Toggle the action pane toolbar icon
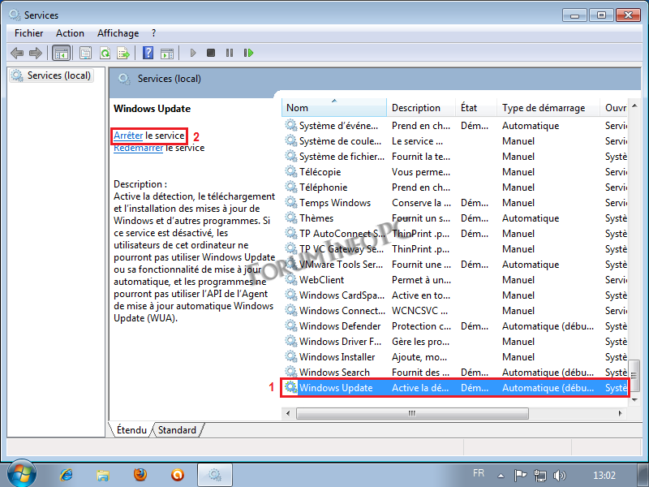The image size is (649, 487). tap(167, 53)
